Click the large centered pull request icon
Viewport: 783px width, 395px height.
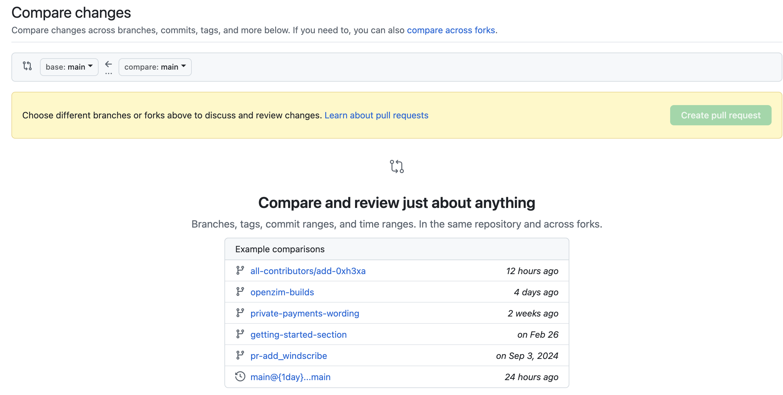pyautogui.click(x=397, y=166)
